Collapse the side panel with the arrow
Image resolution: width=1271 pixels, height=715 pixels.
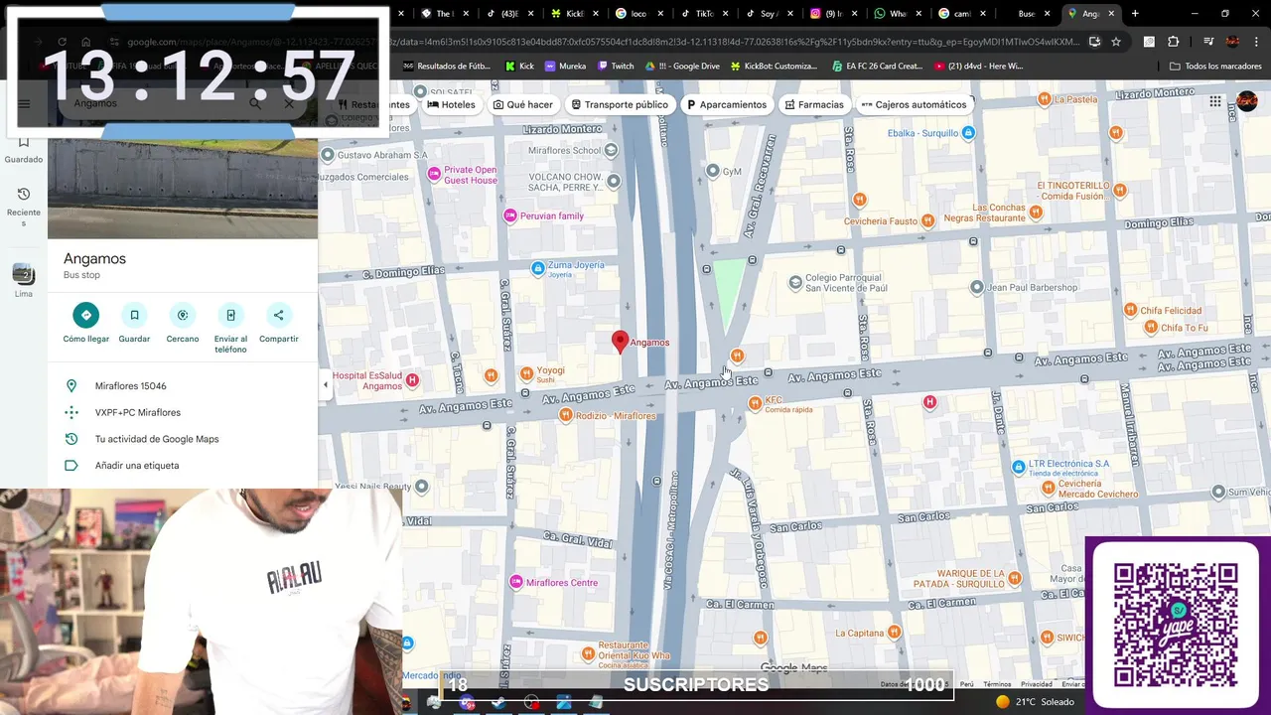click(326, 385)
